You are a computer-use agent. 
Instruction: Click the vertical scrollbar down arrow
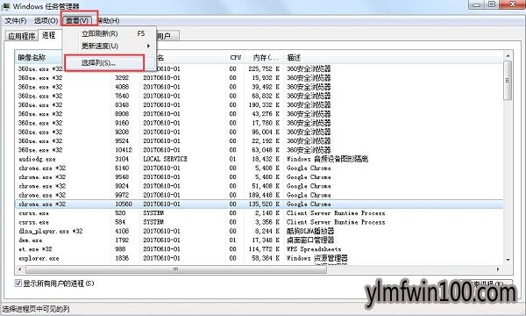tap(508, 260)
